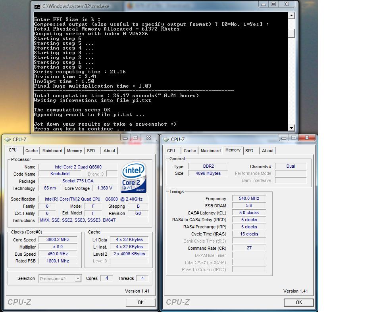Open the Mainboard tab in left CPU-Z
Screen dimensions: 381x312
pos(52,151)
